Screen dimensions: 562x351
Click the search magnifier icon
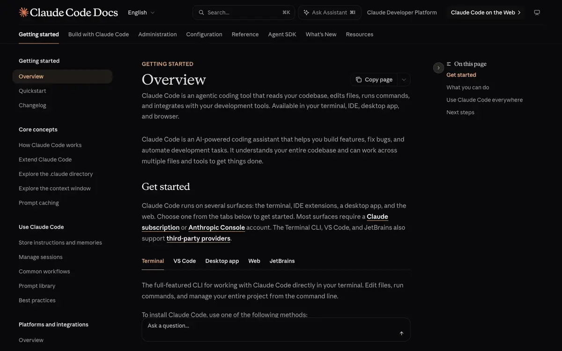pos(201,13)
